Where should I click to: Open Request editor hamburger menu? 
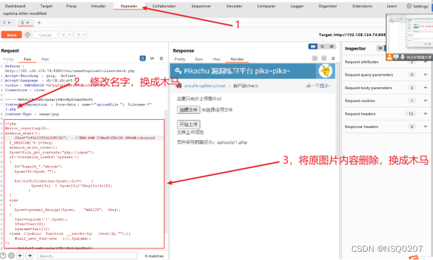[161, 59]
